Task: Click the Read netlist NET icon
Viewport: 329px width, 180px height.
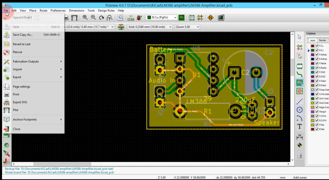Action: 131,18
